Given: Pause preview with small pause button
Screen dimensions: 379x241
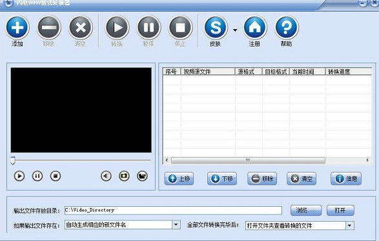Looking at the screenshot, I should (x=37, y=176).
